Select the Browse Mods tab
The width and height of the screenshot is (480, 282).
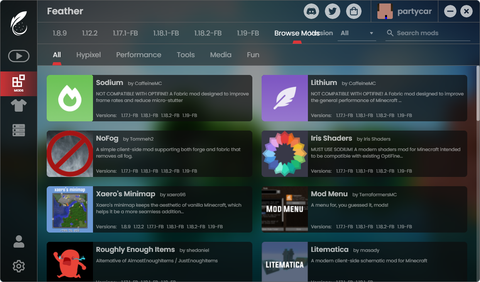[297, 33]
